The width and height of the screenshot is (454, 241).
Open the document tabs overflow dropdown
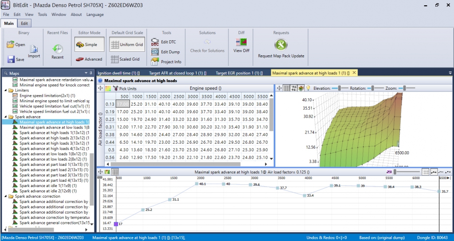(x=450, y=73)
